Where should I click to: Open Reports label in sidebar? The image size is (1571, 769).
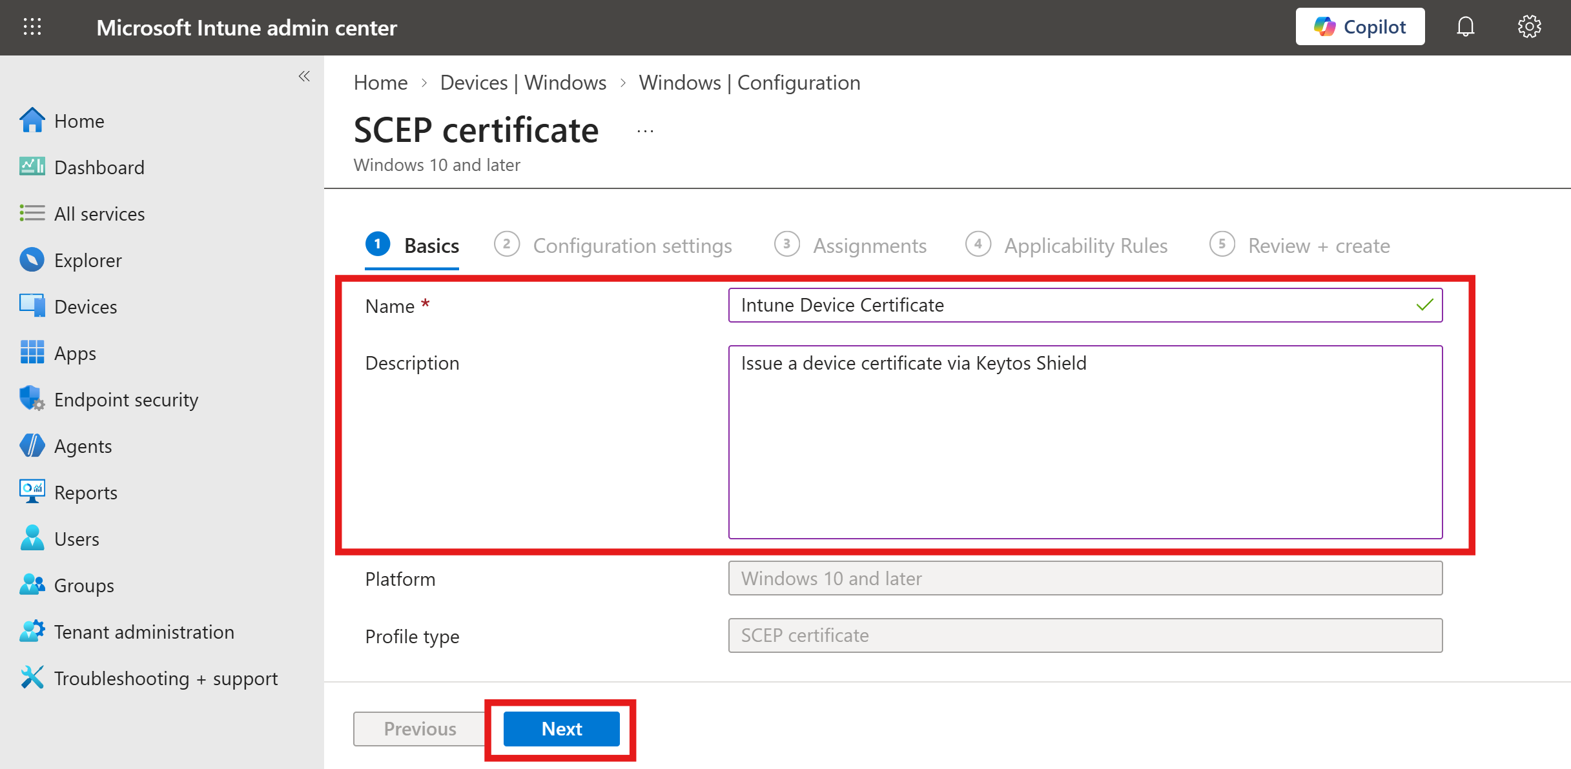(x=86, y=493)
